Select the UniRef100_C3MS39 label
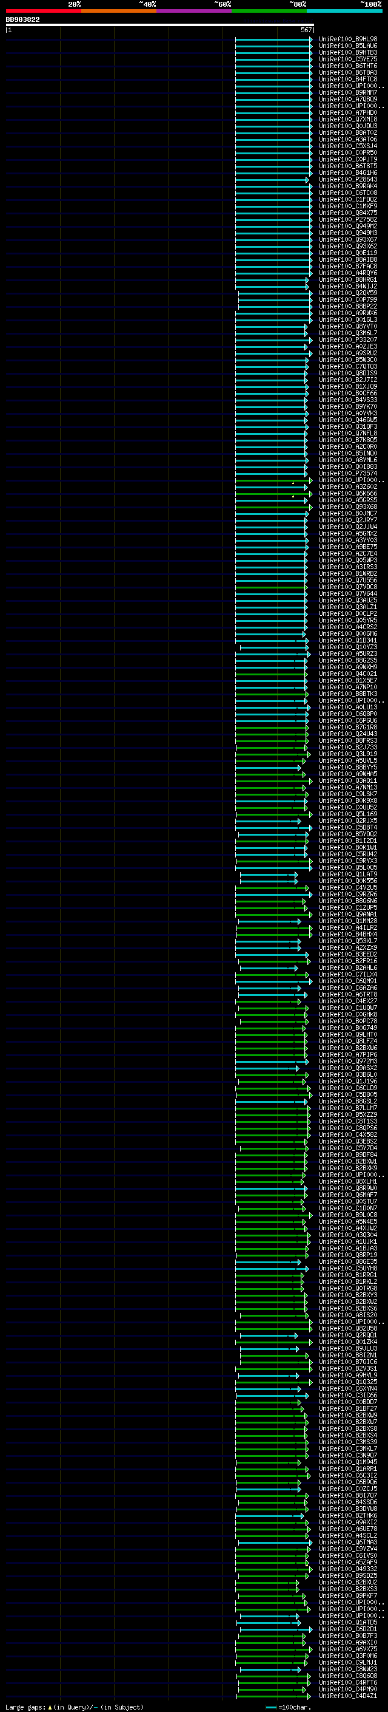The width and height of the screenshot is (388, 1712). 348,1442
